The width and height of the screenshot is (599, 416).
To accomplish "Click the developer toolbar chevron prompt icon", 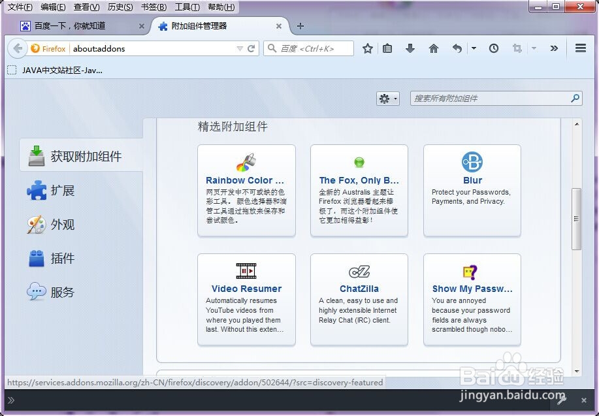I will pos(11,400).
